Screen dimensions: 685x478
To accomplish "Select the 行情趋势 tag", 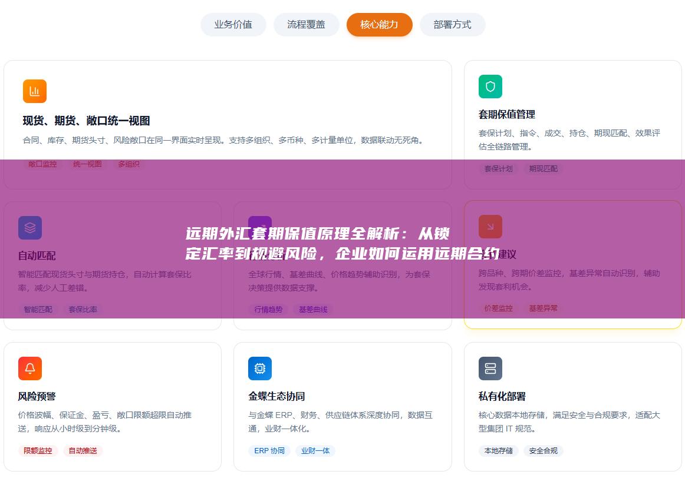I will 268,310.
